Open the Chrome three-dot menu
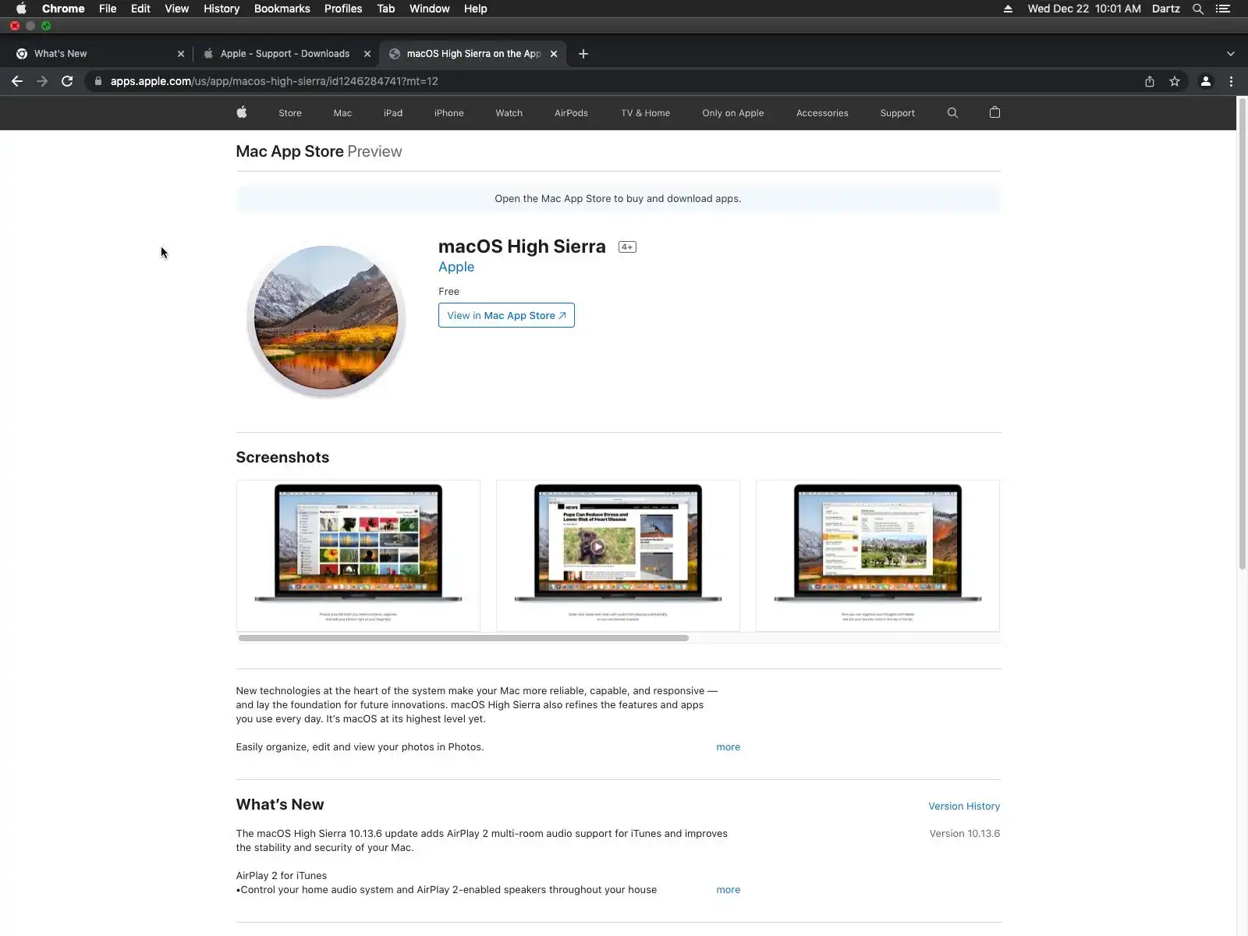The width and height of the screenshot is (1248, 936). [1232, 81]
